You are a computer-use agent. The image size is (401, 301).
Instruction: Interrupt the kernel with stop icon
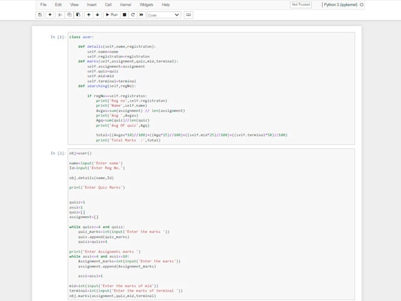[x=124, y=15]
